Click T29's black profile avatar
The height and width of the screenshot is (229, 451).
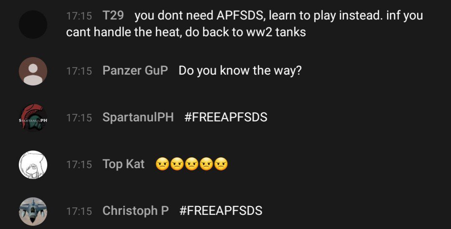click(33, 25)
